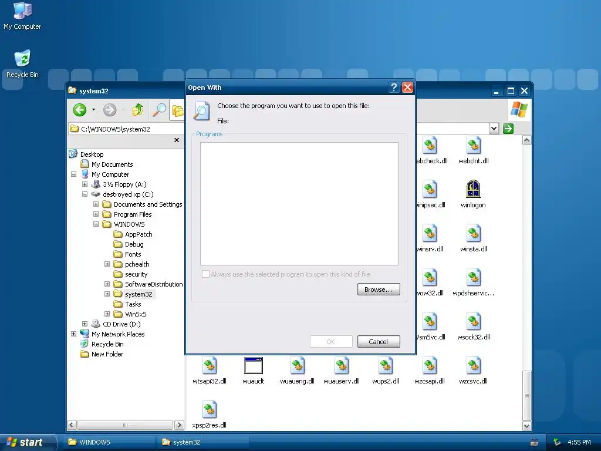
Task: Select My Documents in folder tree
Action: (112, 164)
